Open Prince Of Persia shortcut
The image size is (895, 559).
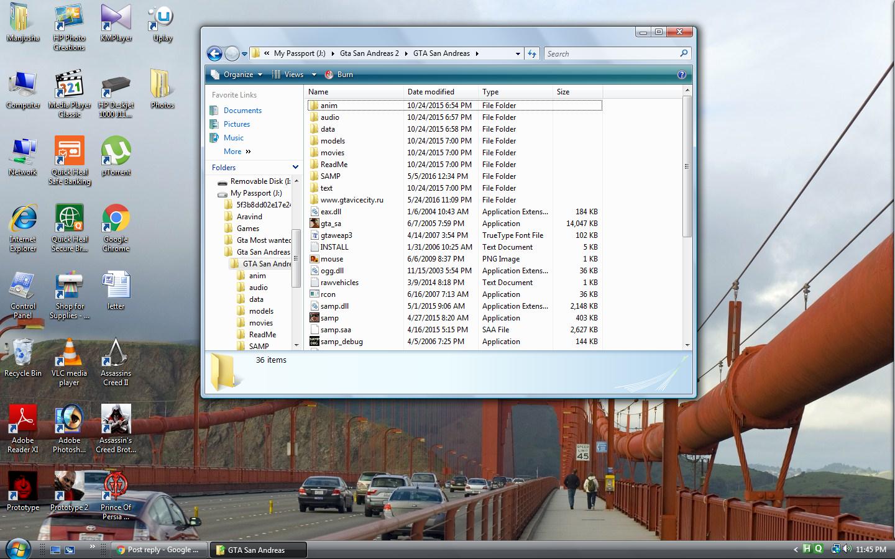[x=116, y=496]
